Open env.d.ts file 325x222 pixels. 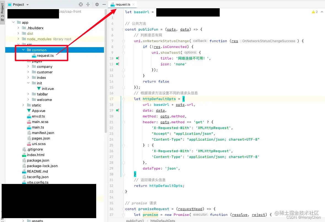[x=38, y=116]
